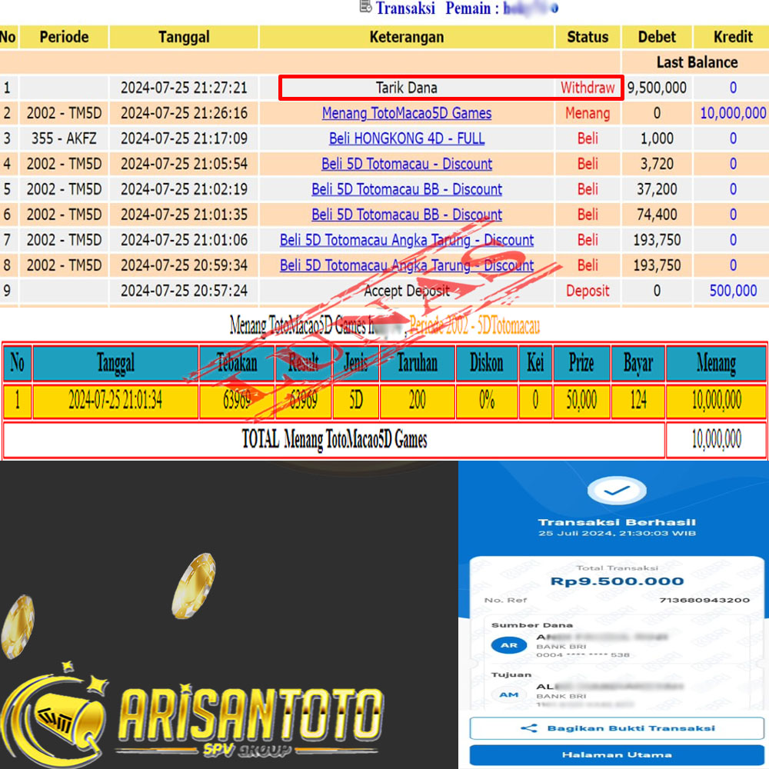769x769 pixels.
Task: Click the Prize column header
Action: 581,364
